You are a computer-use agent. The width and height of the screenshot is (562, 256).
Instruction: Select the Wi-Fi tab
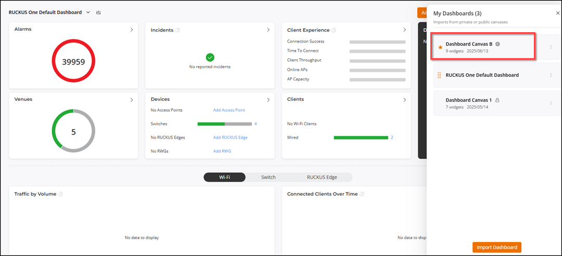click(224, 177)
